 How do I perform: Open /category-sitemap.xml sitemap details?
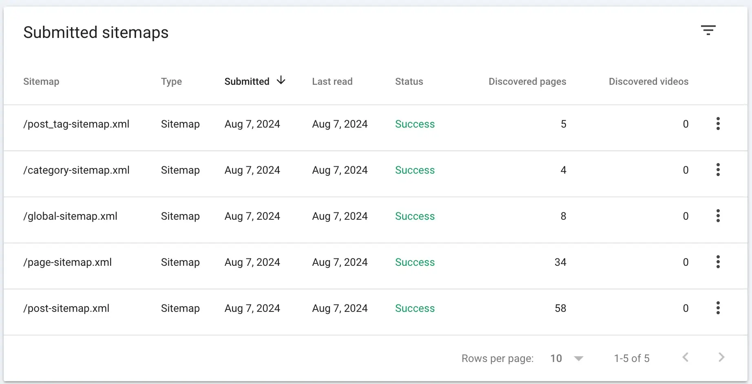click(x=76, y=170)
